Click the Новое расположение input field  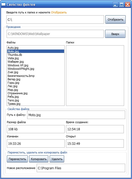[x=81, y=168]
